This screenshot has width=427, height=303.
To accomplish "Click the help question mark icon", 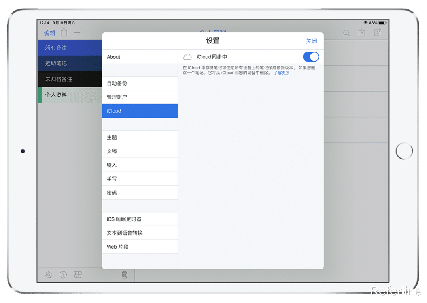I will pos(63,275).
